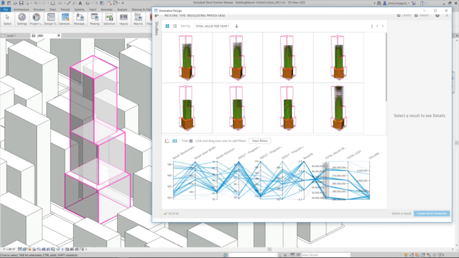
Task: Open the Selection tool in the ribbon
Action: tap(109, 19)
